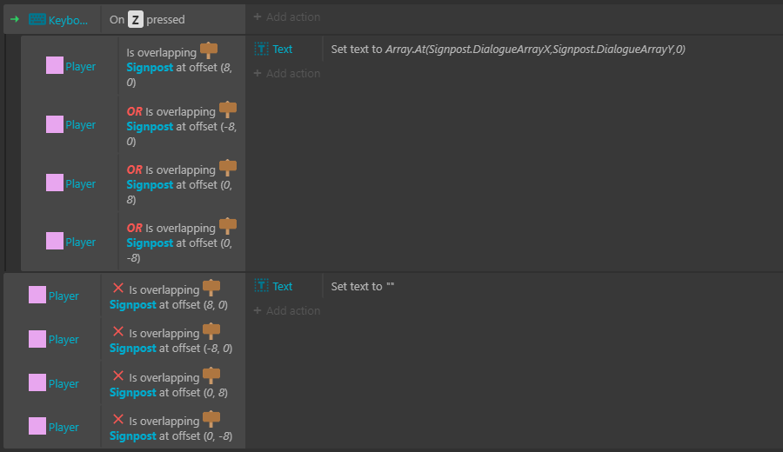
Task: Click the green arrow trigger icon
Action: [x=15, y=19]
